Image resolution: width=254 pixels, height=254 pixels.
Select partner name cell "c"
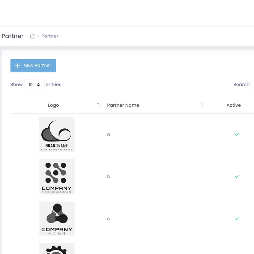coord(108,219)
